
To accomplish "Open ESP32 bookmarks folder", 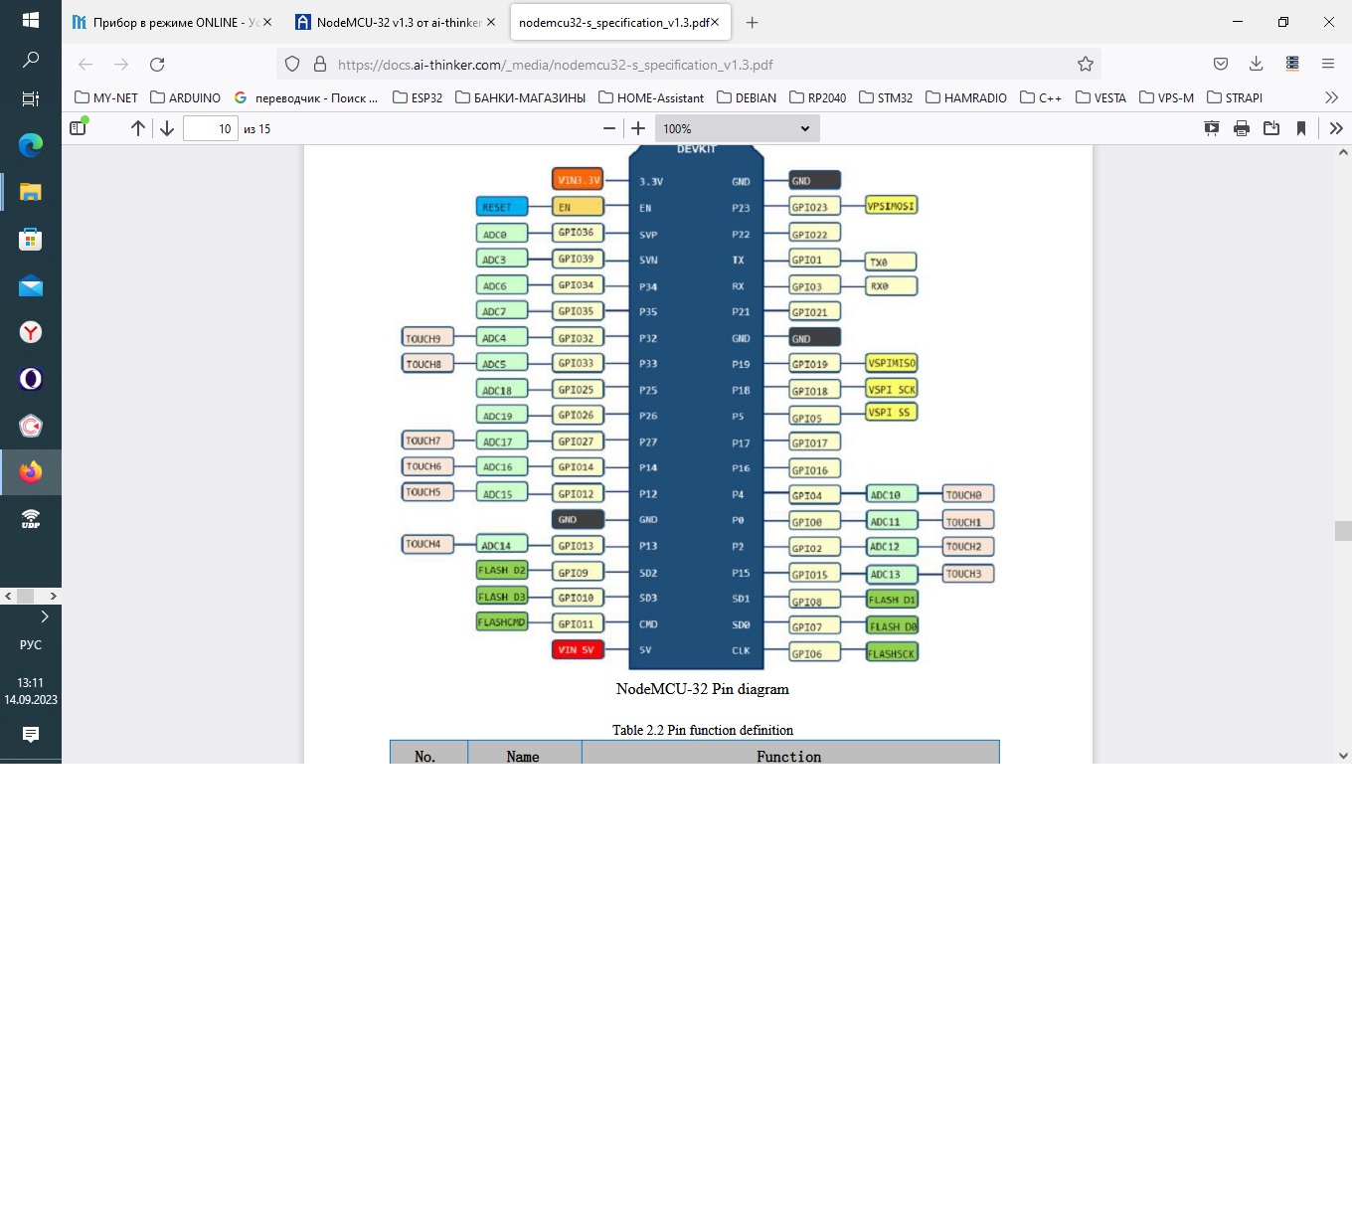I will (x=418, y=97).
